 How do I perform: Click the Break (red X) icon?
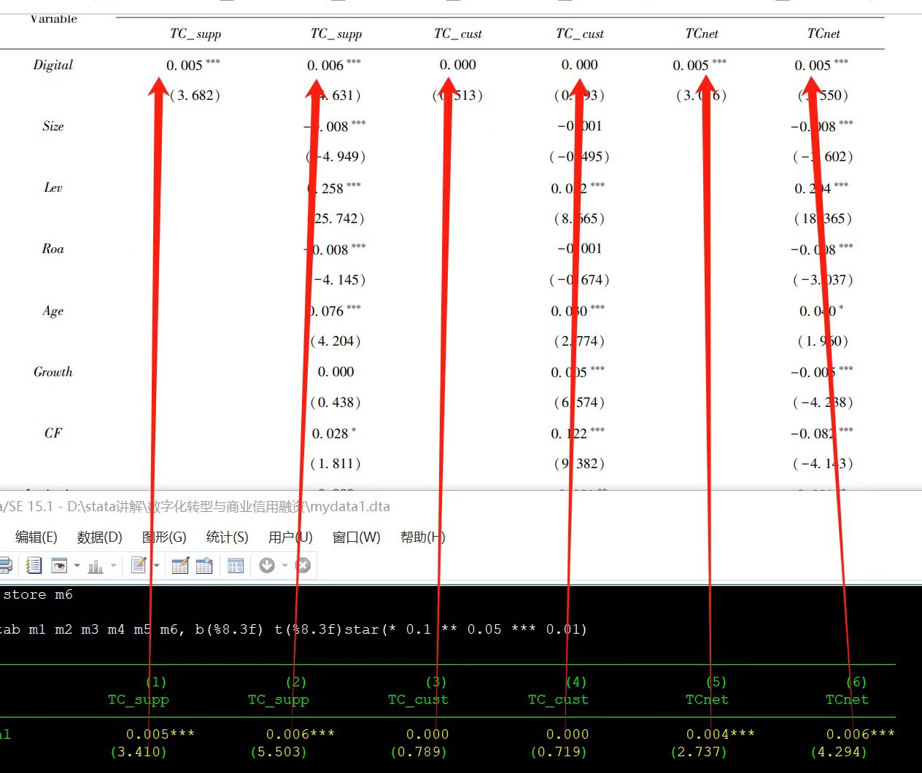click(x=303, y=565)
